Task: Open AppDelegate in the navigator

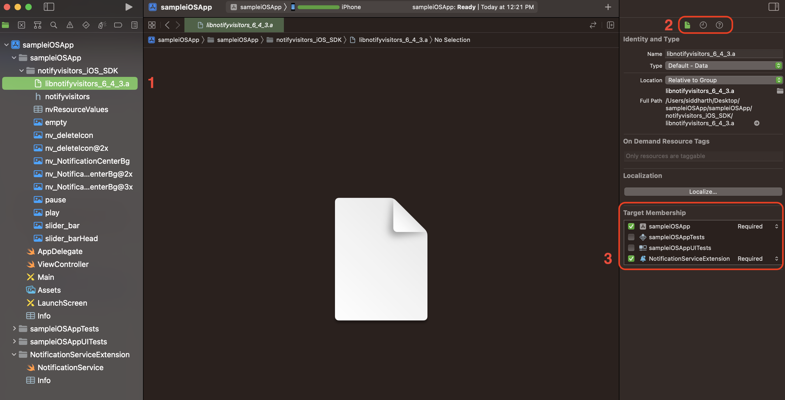Action: coord(60,251)
